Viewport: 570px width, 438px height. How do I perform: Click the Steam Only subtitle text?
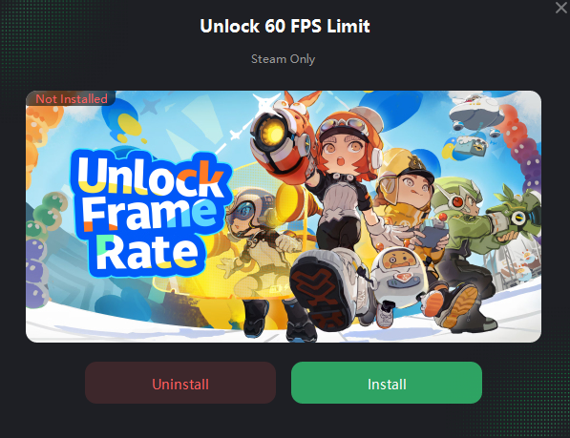(x=284, y=59)
